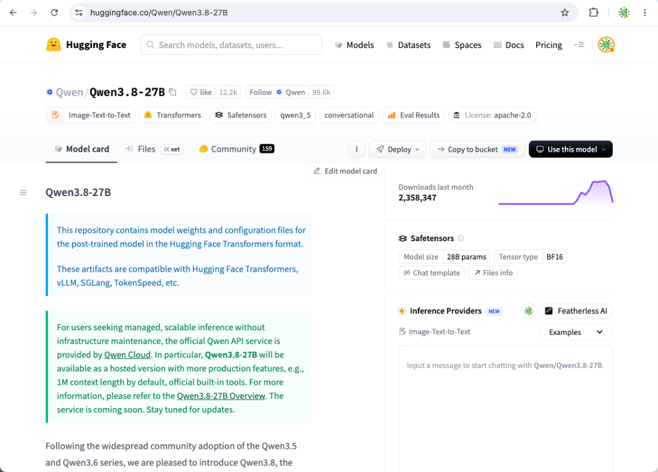Select the Featherless AI provider
658x472 pixels.
(x=576, y=311)
